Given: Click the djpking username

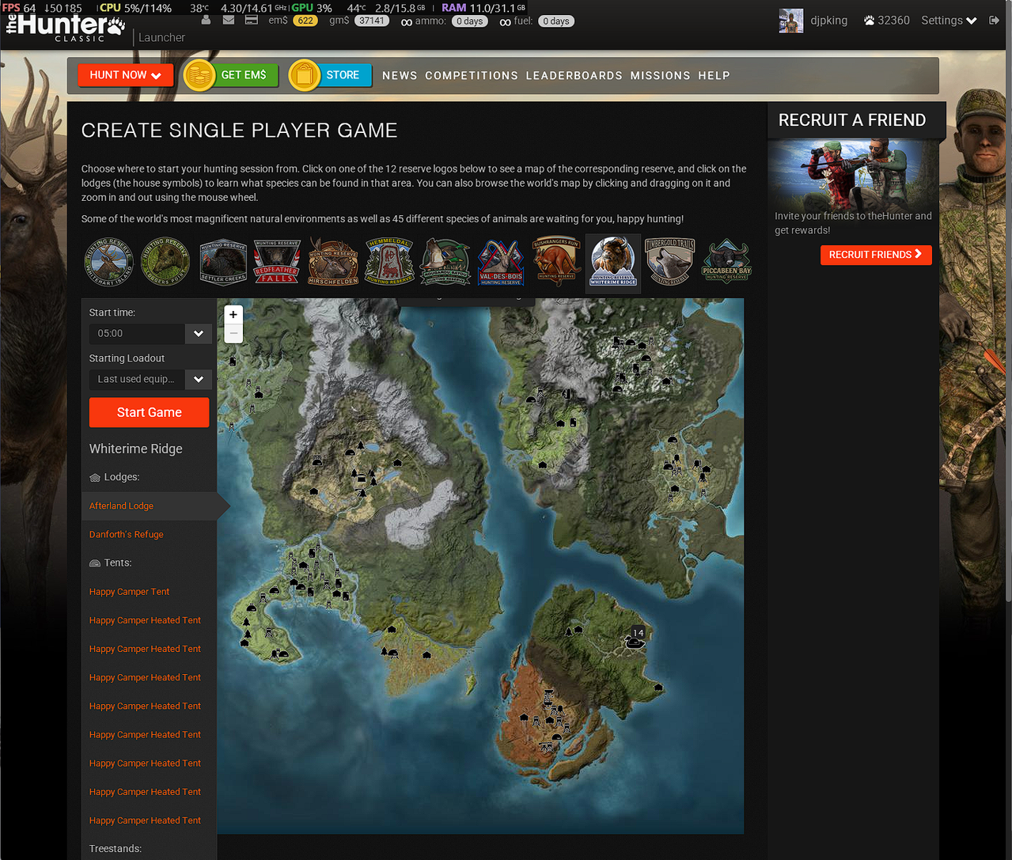Looking at the screenshot, I should pyautogui.click(x=829, y=21).
